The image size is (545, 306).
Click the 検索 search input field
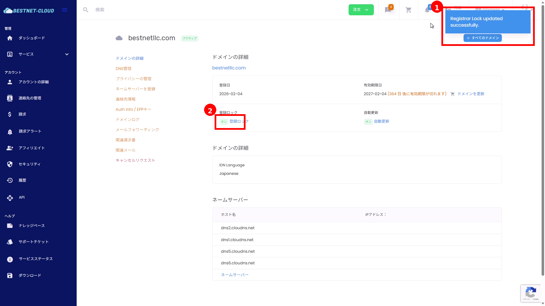tap(170, 10)
